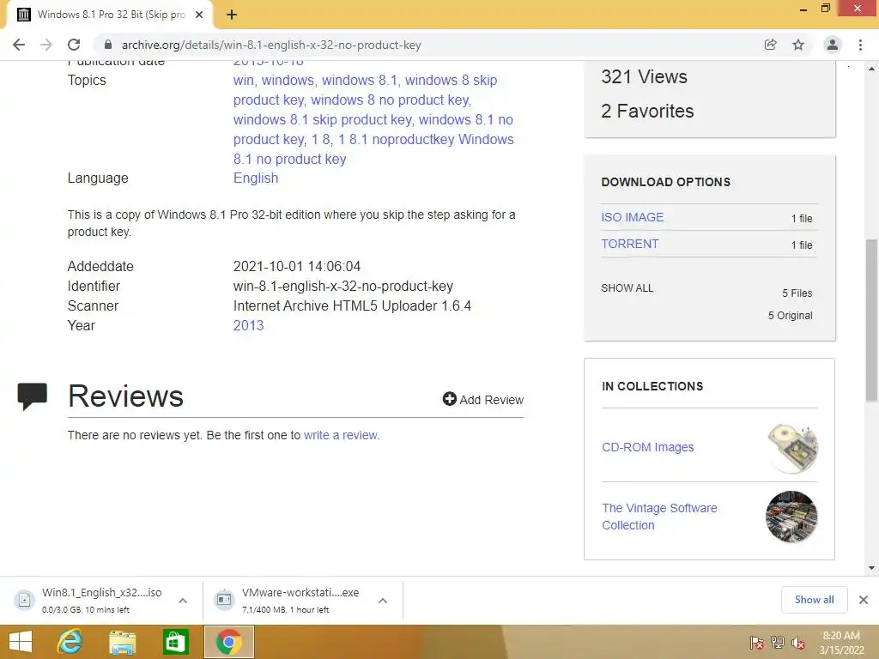Screen dimensions: 879x659
Task: Open The Vintage Software Collection link
Action: click(659, 517)
